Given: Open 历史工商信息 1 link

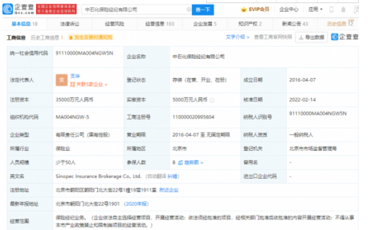Looking at the screenshot, I should click(47, 38).
